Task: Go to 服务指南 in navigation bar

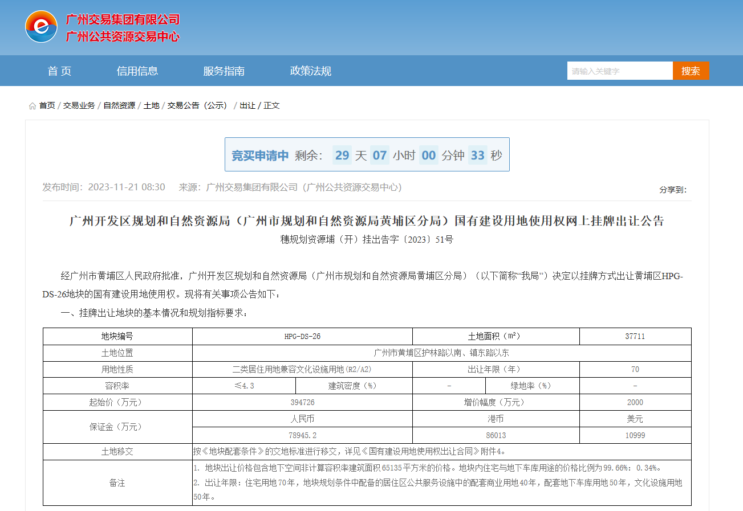Action: coord(224,71)
